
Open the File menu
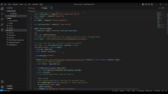click(5, 4)
